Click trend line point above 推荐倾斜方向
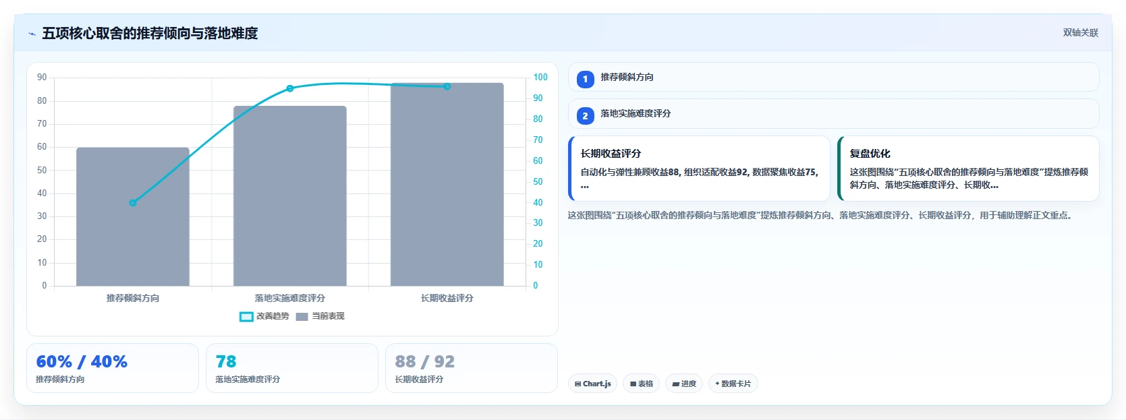Screen dimensions: 1126x420 [x=133, y=203]
